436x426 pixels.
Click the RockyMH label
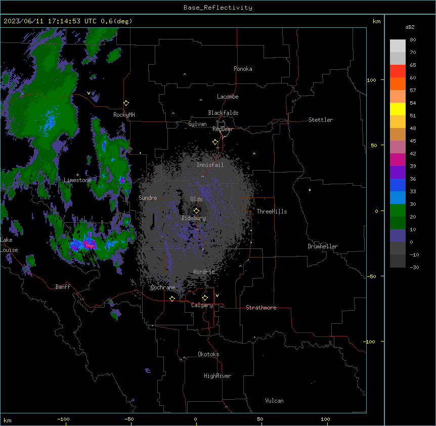(124, 114)
